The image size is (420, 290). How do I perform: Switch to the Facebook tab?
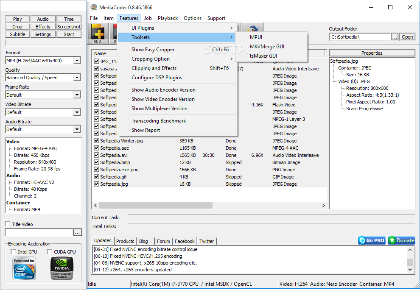pyautogui.click(x=185, y=241)
